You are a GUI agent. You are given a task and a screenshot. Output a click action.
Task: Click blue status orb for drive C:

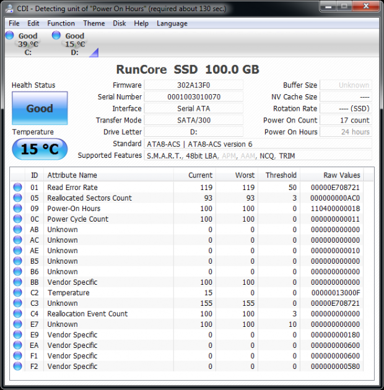pos(10,35)
